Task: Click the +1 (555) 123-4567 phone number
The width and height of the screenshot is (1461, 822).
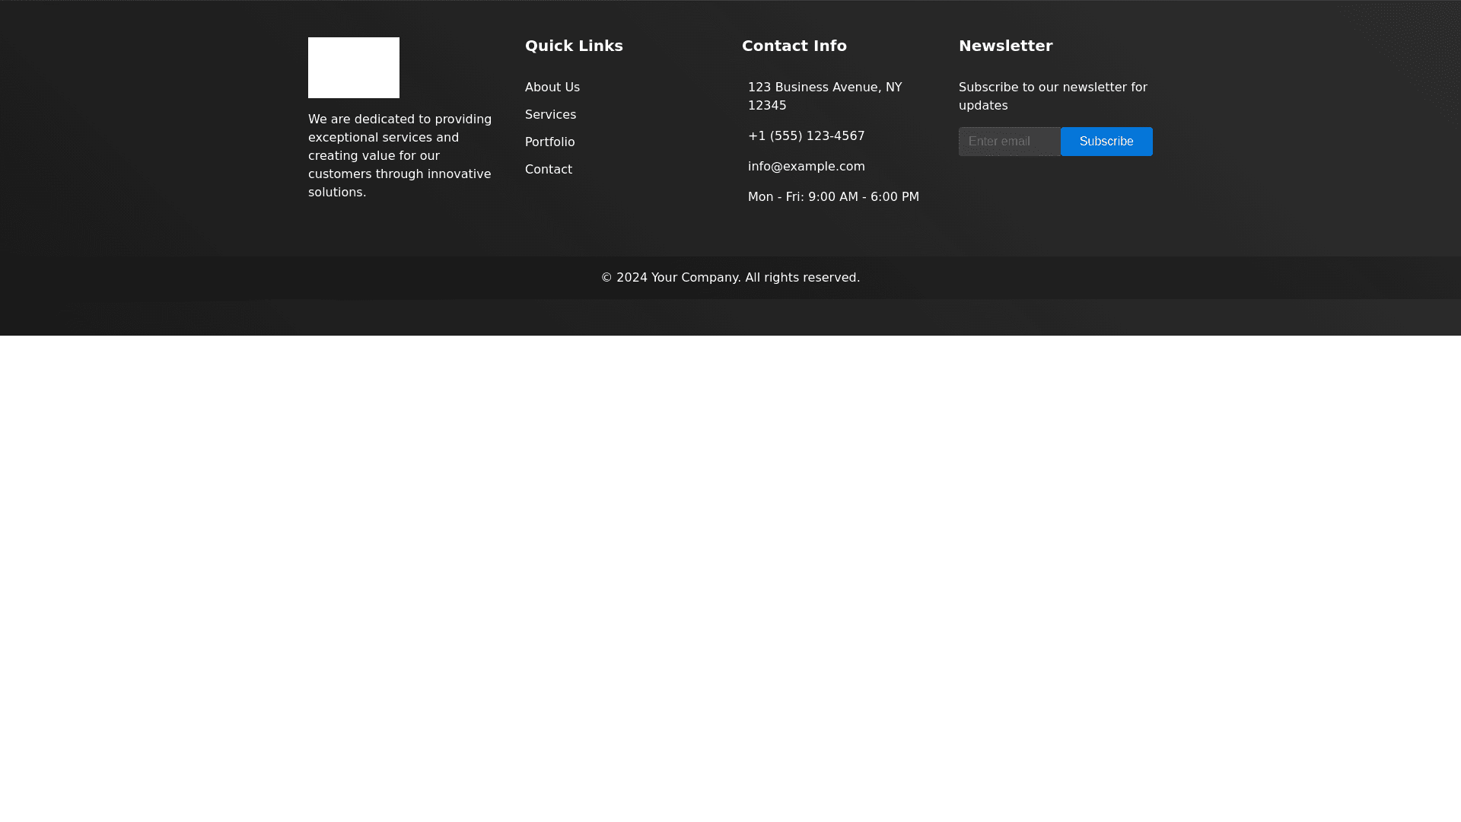Action: (x=806, y=136)
